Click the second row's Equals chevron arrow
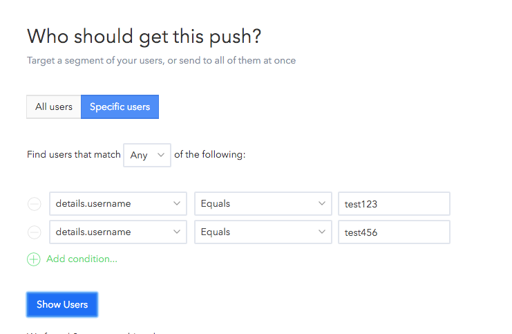512x334 pixels. click(322, 232)
